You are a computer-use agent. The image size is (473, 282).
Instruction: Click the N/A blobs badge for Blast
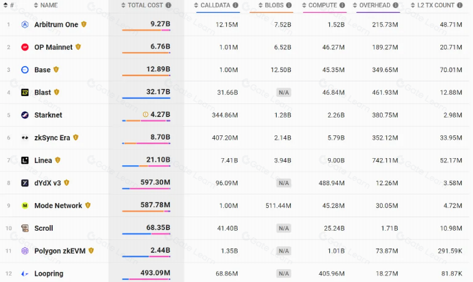284,93
